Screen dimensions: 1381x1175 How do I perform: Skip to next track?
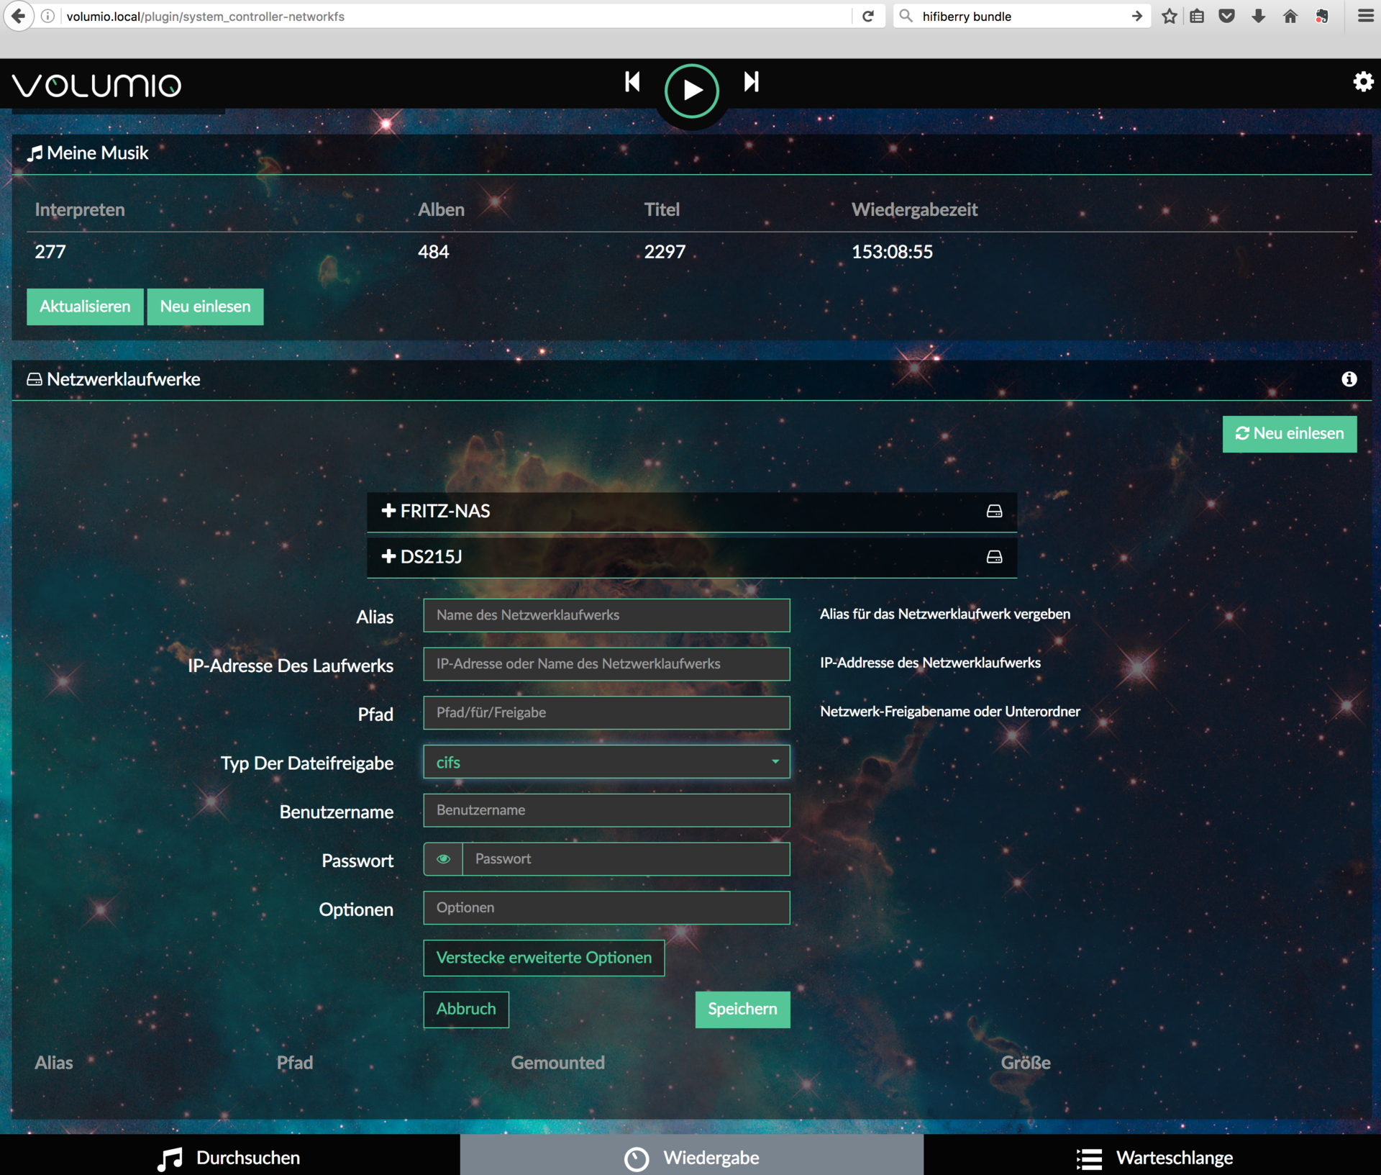pyautogui.click(x=752, y=81)
